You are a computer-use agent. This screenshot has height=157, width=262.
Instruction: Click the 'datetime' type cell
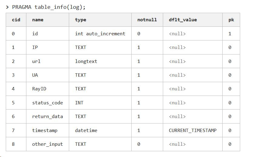tap(86, 131)
